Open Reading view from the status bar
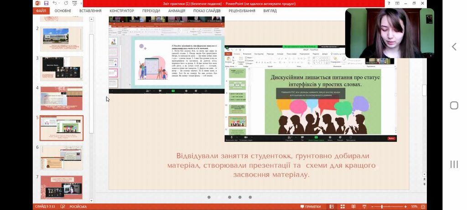 click(x=353, y=206)
